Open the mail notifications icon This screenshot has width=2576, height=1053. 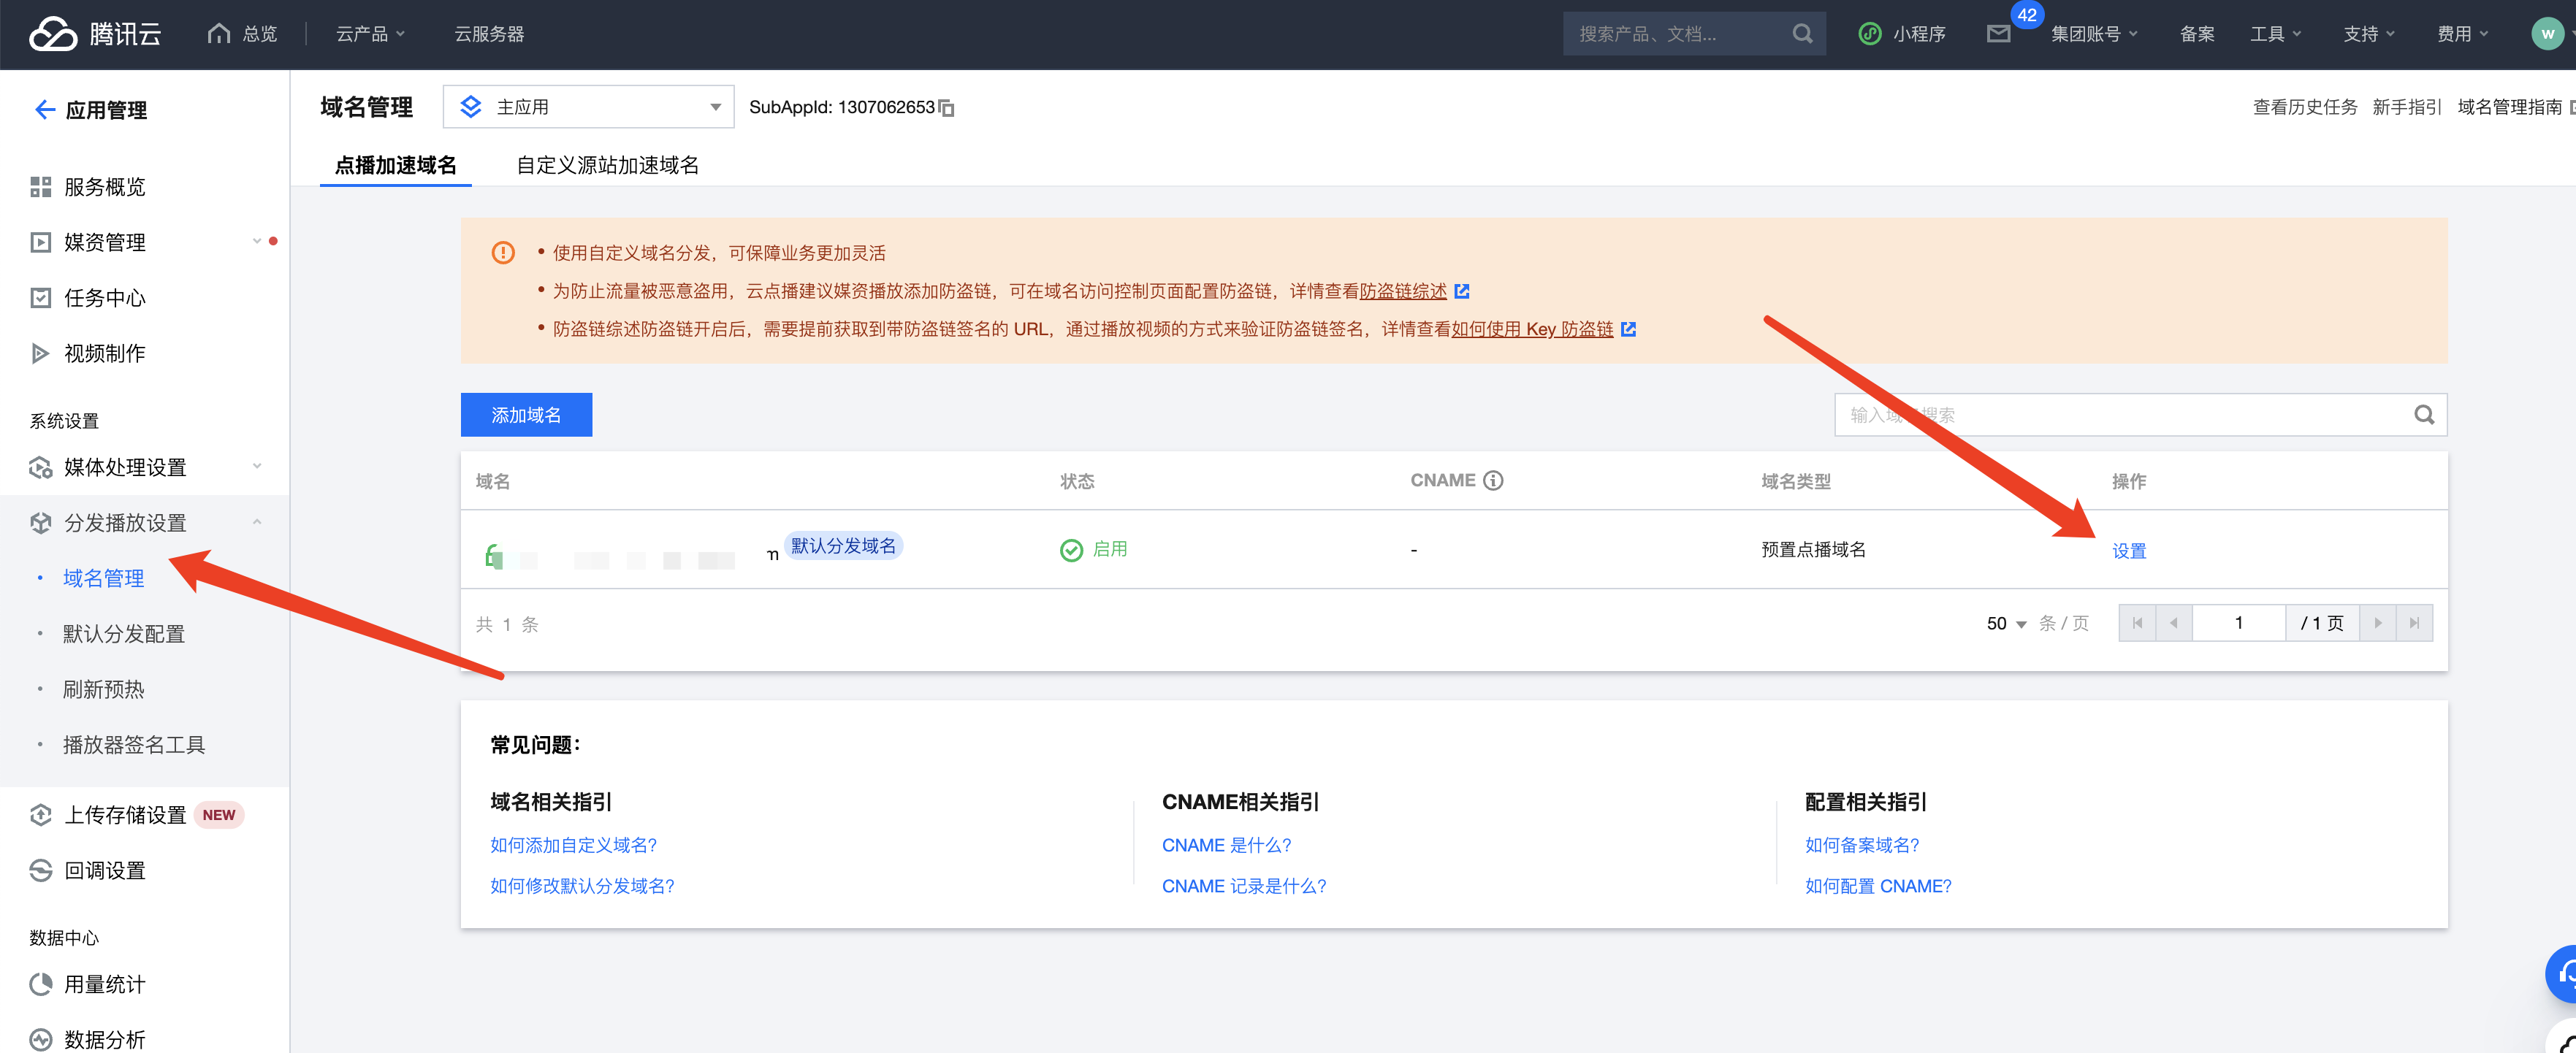tap(1998, 34)
